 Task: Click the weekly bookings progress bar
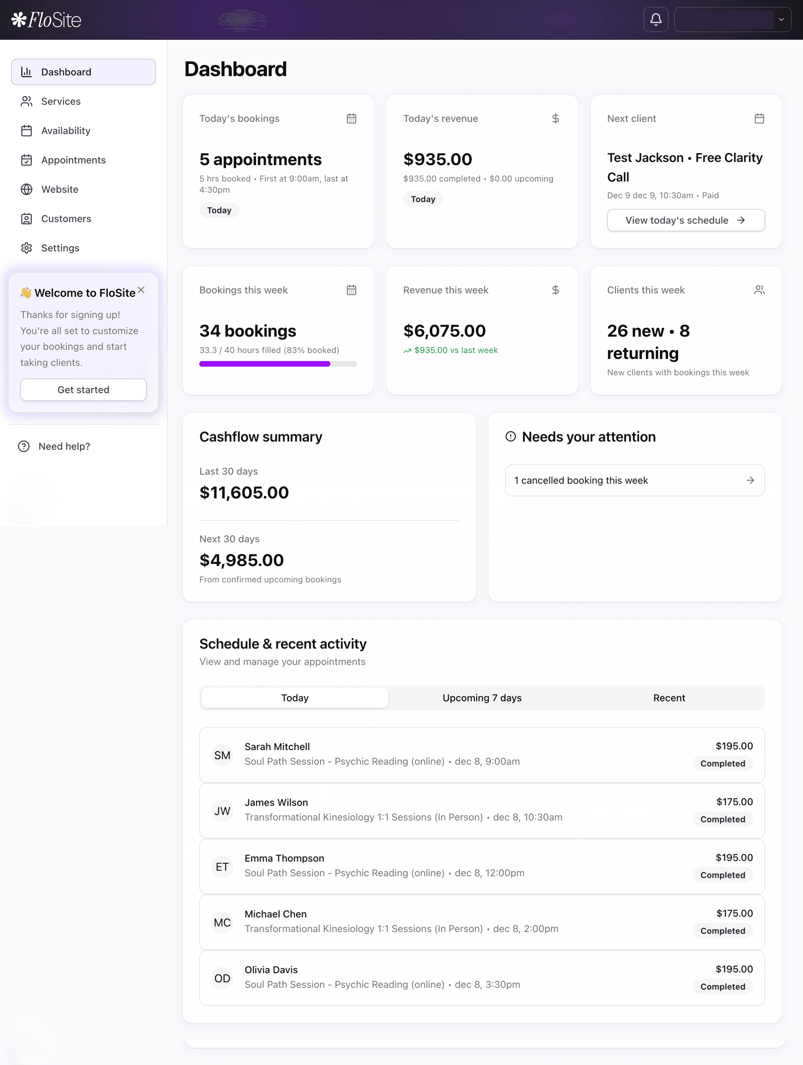(x=278, y=364)
